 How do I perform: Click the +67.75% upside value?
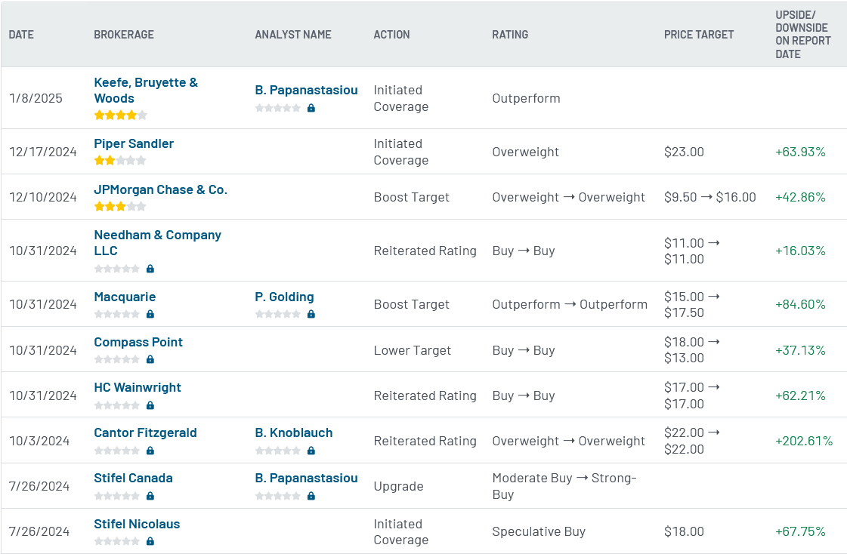[801, 531]
